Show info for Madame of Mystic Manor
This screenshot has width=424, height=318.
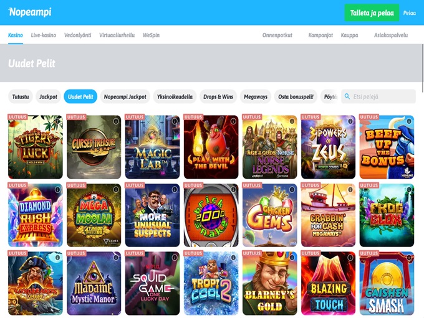coord(116,258)
